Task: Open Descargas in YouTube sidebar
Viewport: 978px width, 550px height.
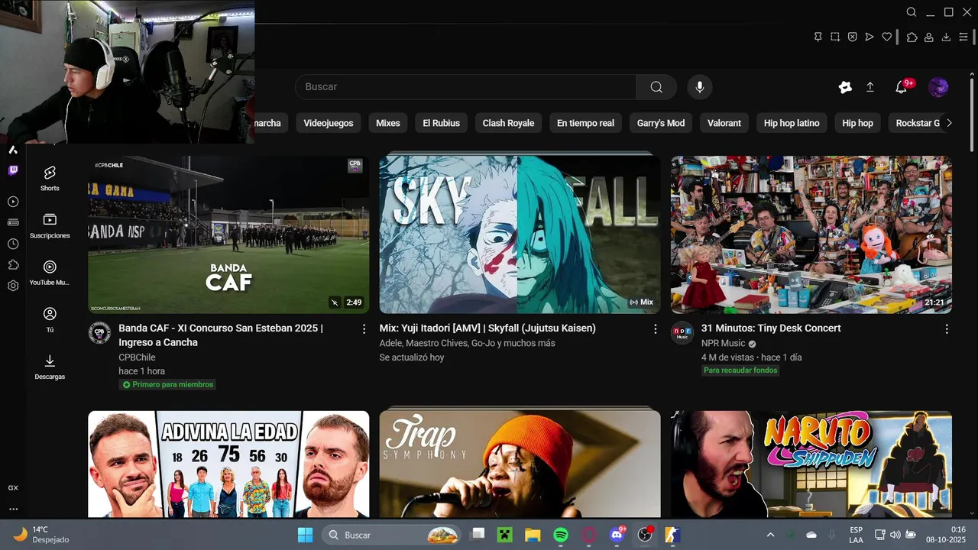Action: (x=50, y=367)
